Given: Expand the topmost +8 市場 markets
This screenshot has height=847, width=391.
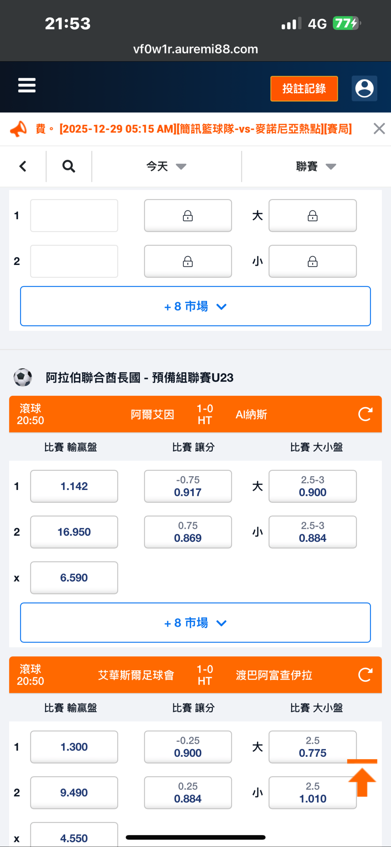Looking at the screenshot, I should pyautogui.click(x=195, y=306).
